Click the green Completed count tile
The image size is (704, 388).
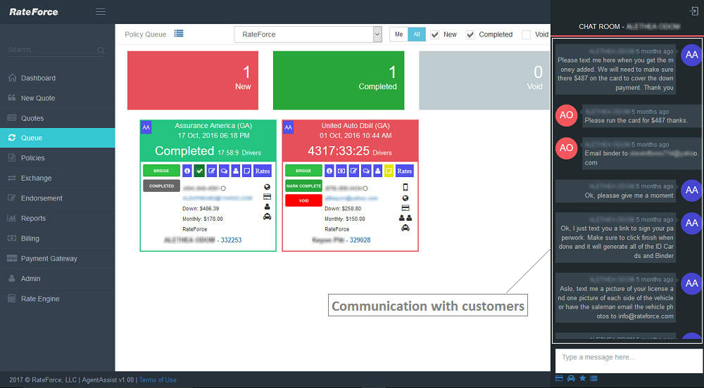click(339, 80)
